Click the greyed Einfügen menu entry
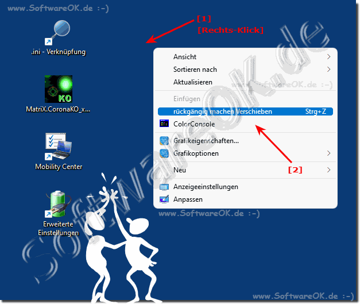The width and height of the screenshot is (360, 304). (x=245, y=99)
